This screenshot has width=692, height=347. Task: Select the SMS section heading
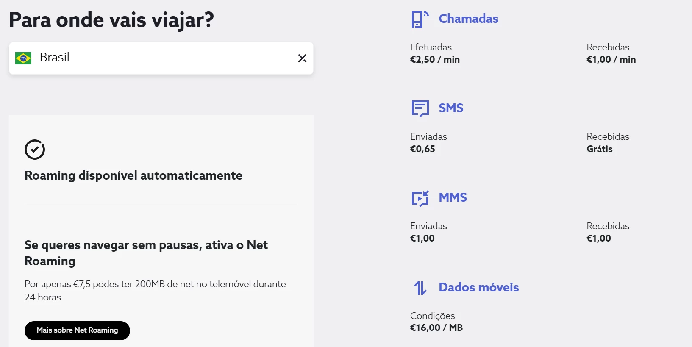(x=451, y=108)
